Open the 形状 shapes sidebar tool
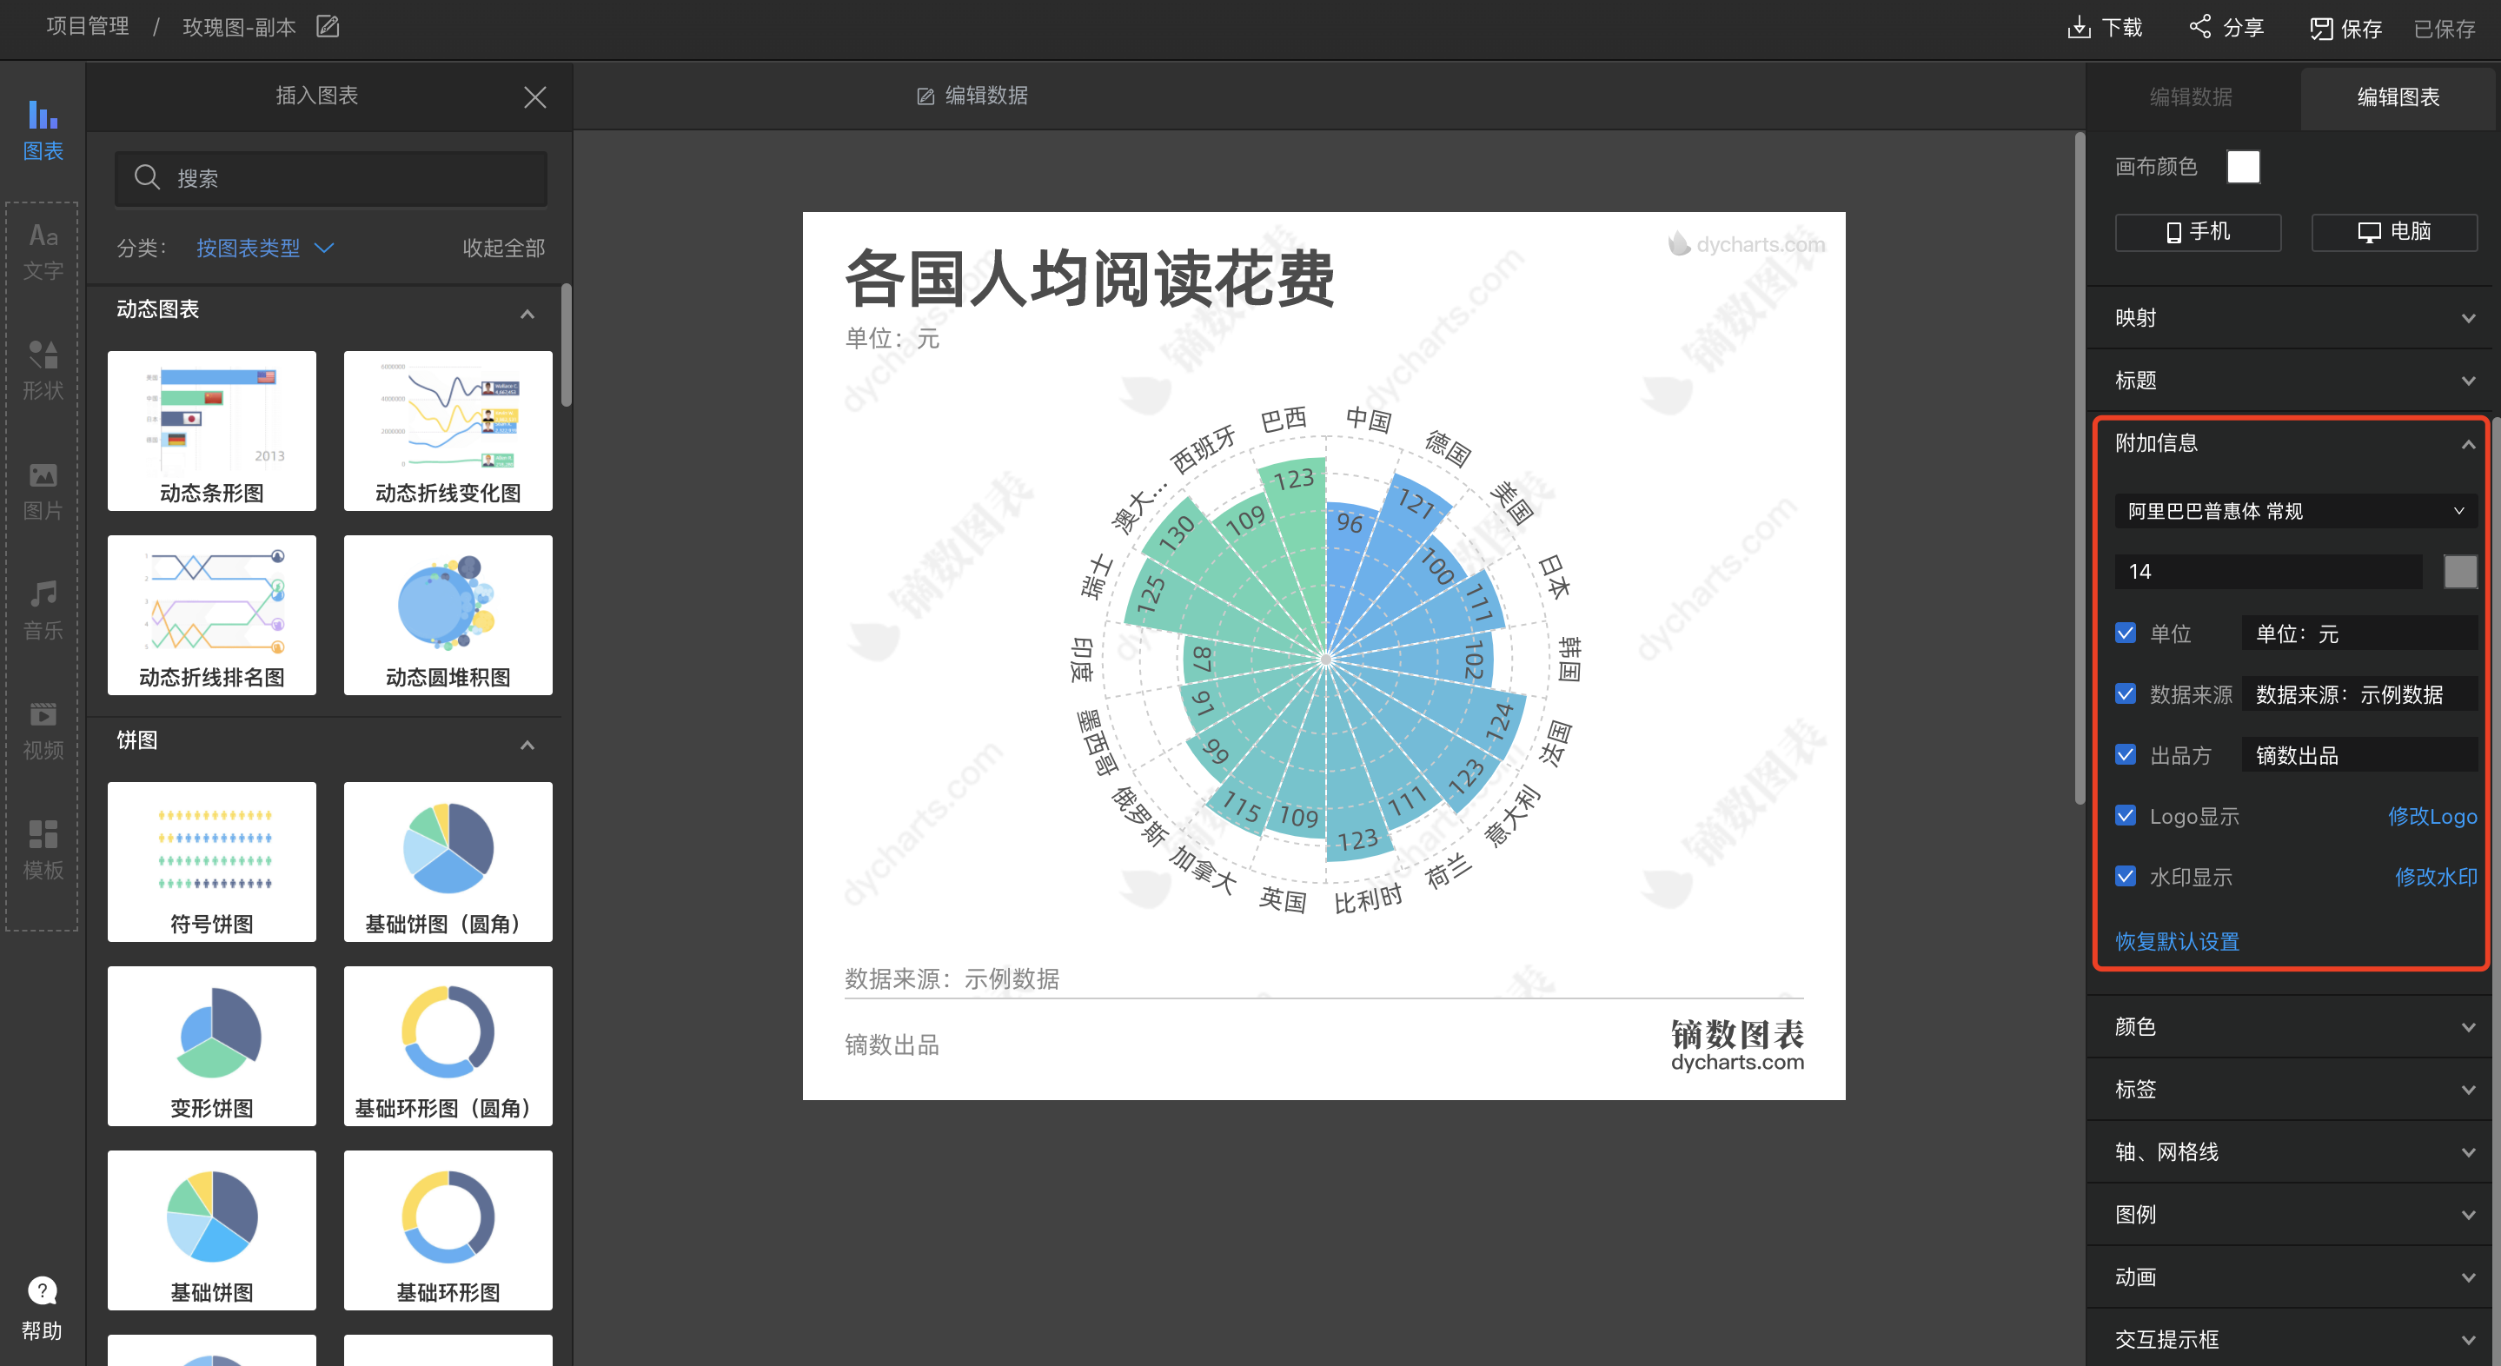 click(43, 370)
